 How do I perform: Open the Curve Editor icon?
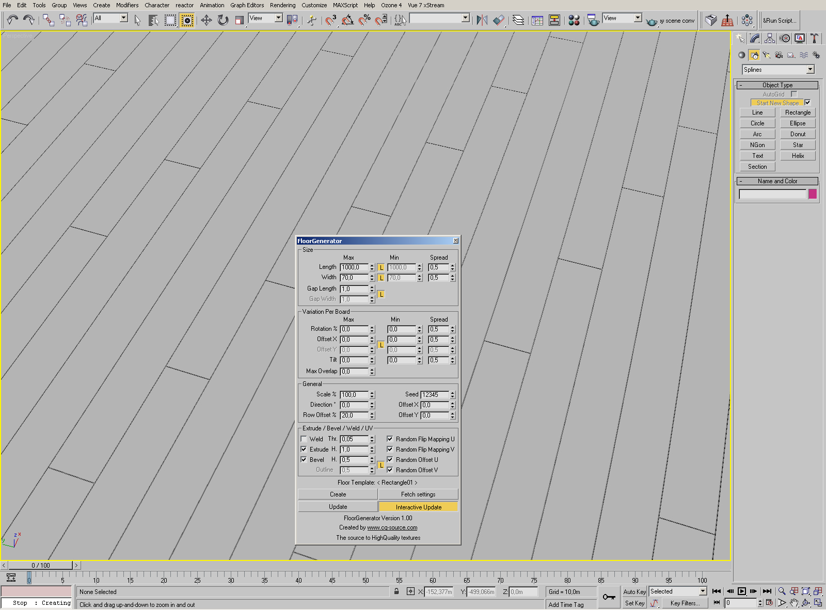click(537, 20)
